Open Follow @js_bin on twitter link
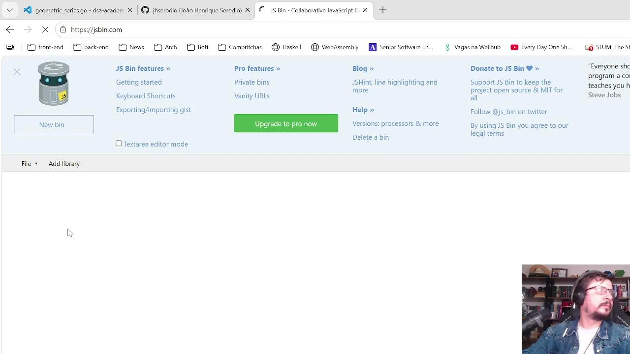Viewport: 630px width, 354px height. (509, 112)
